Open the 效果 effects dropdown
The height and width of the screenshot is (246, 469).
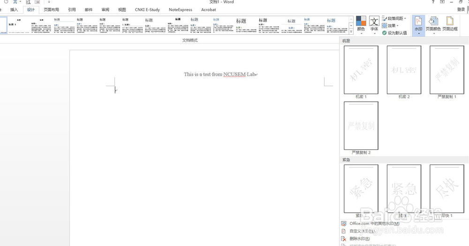(x=390, y=26)
